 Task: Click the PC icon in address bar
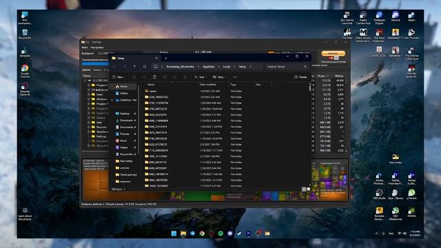(156, 67)
